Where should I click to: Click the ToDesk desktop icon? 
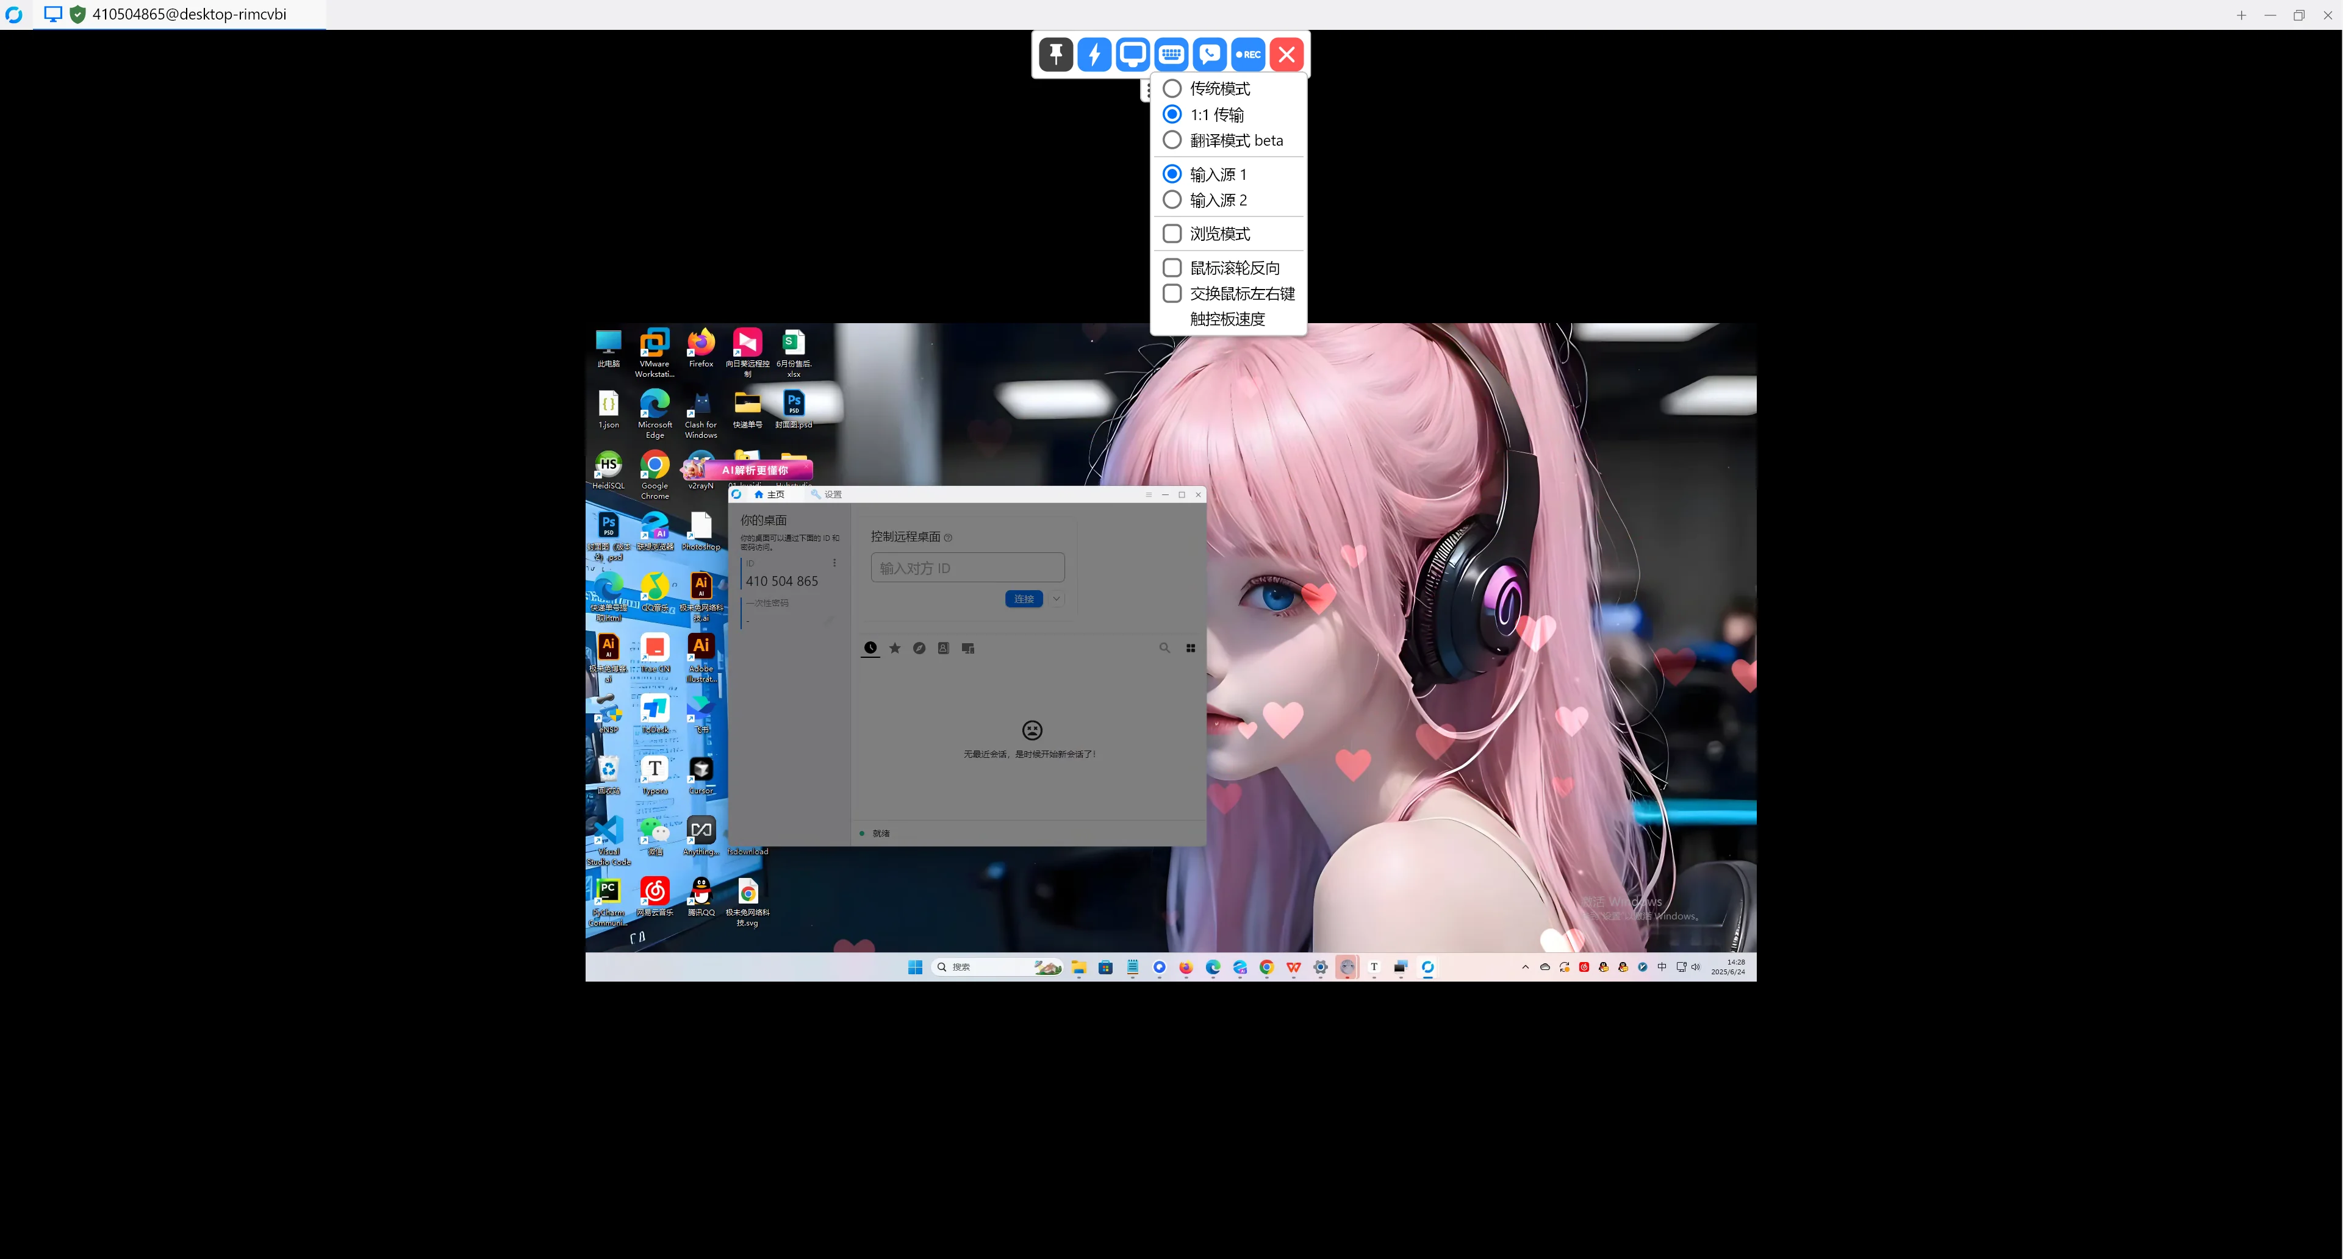tap(655, 715)
